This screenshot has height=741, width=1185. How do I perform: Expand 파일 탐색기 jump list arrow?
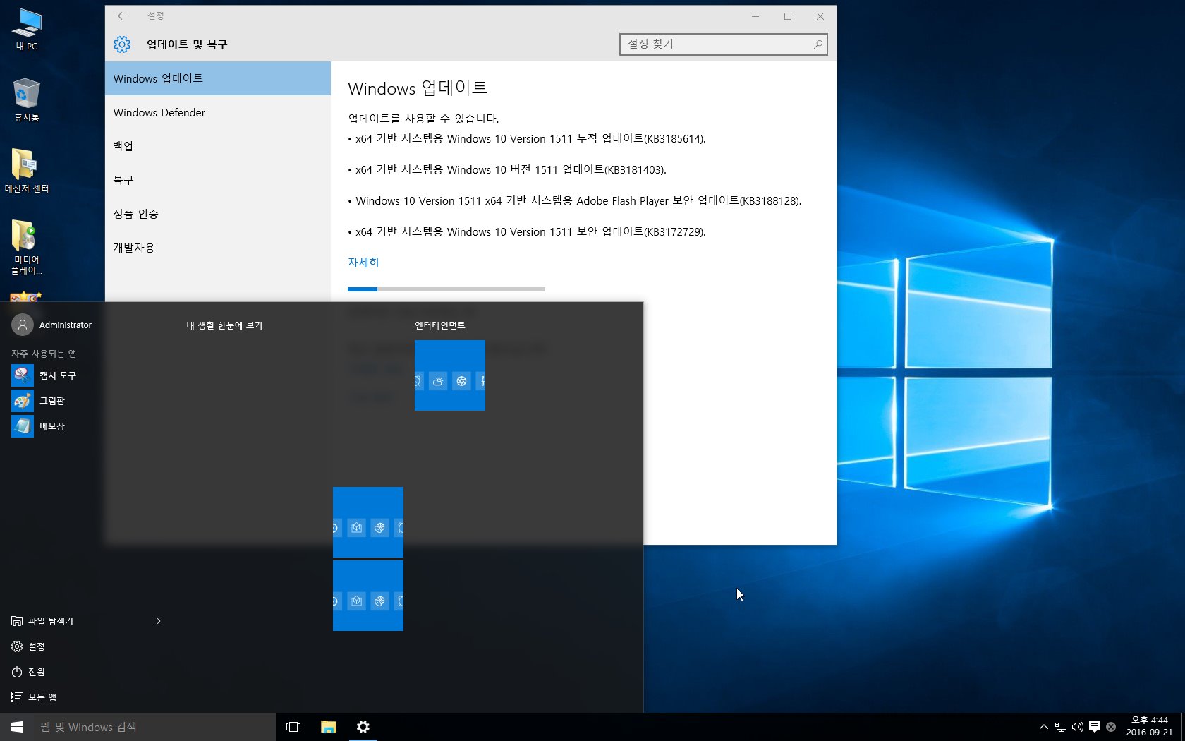[159, 621]
